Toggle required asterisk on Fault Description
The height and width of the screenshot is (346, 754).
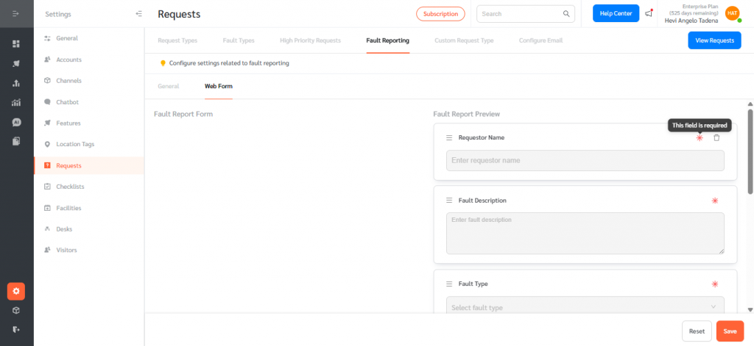[x=714, y=201]
